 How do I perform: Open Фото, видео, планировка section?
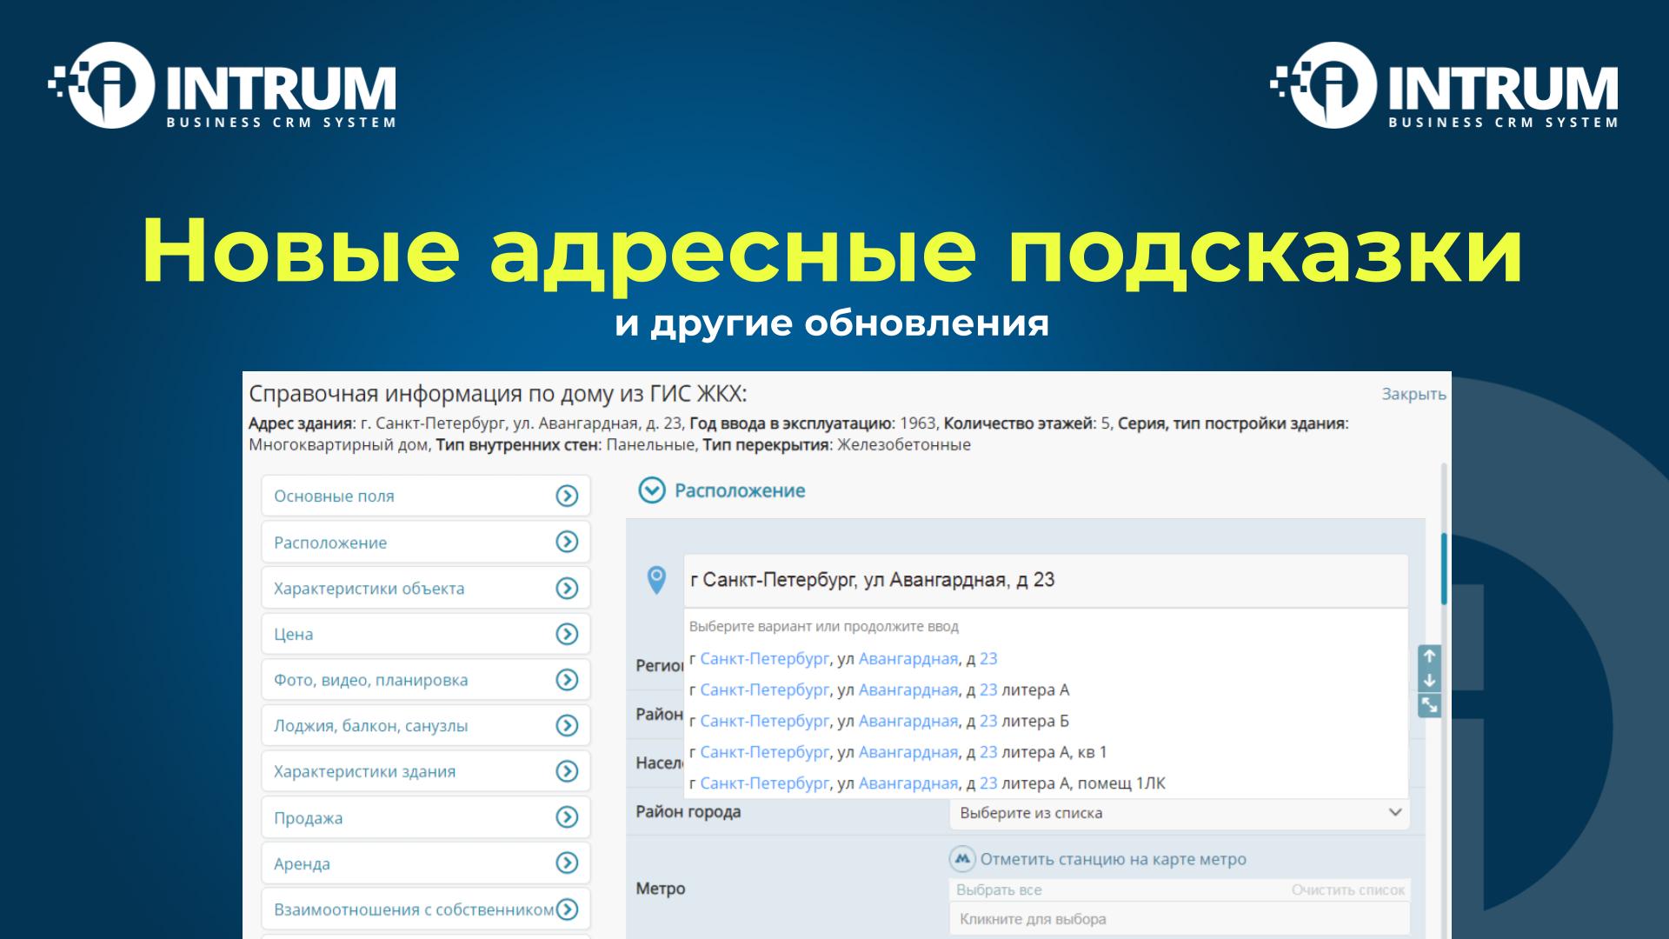coord(426,680)
